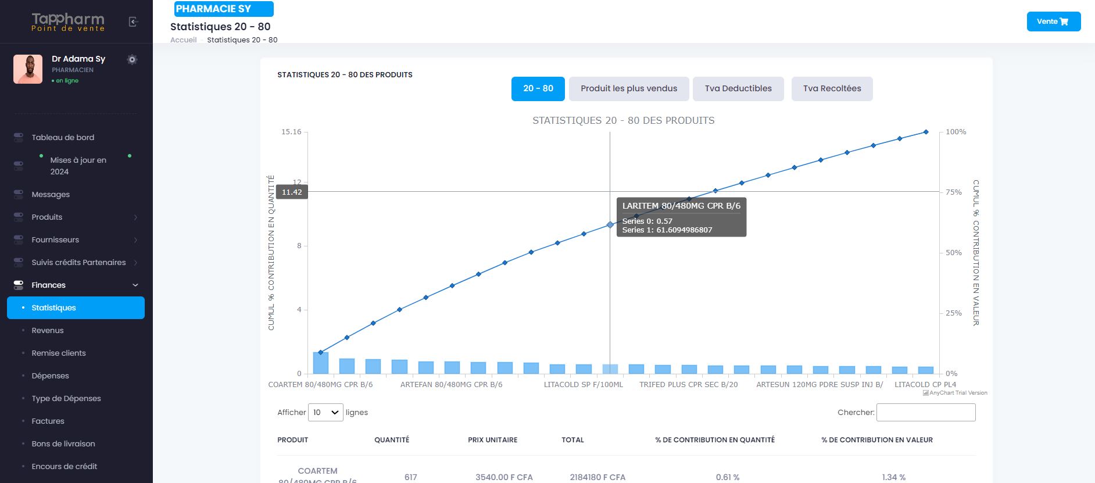Expand the Produits submenu chevron

click(135, 217)
